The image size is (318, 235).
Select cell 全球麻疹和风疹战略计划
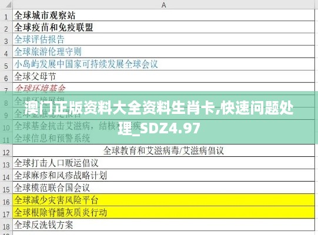click(163, 176)
